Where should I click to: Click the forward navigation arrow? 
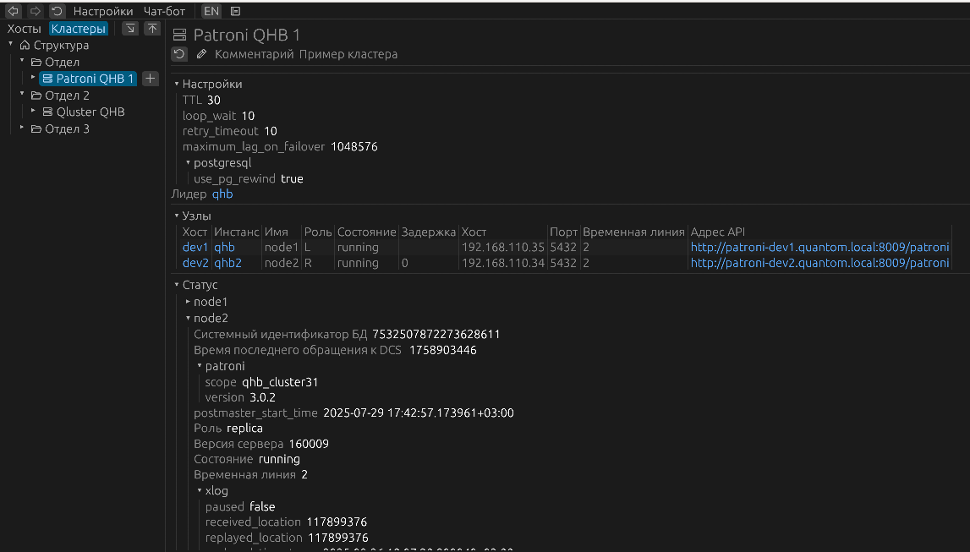pyautogui.click(x=35, y=11)
